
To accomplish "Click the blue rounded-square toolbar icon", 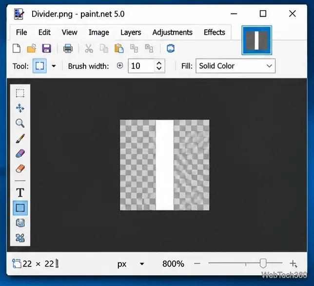I will (171, 48).
